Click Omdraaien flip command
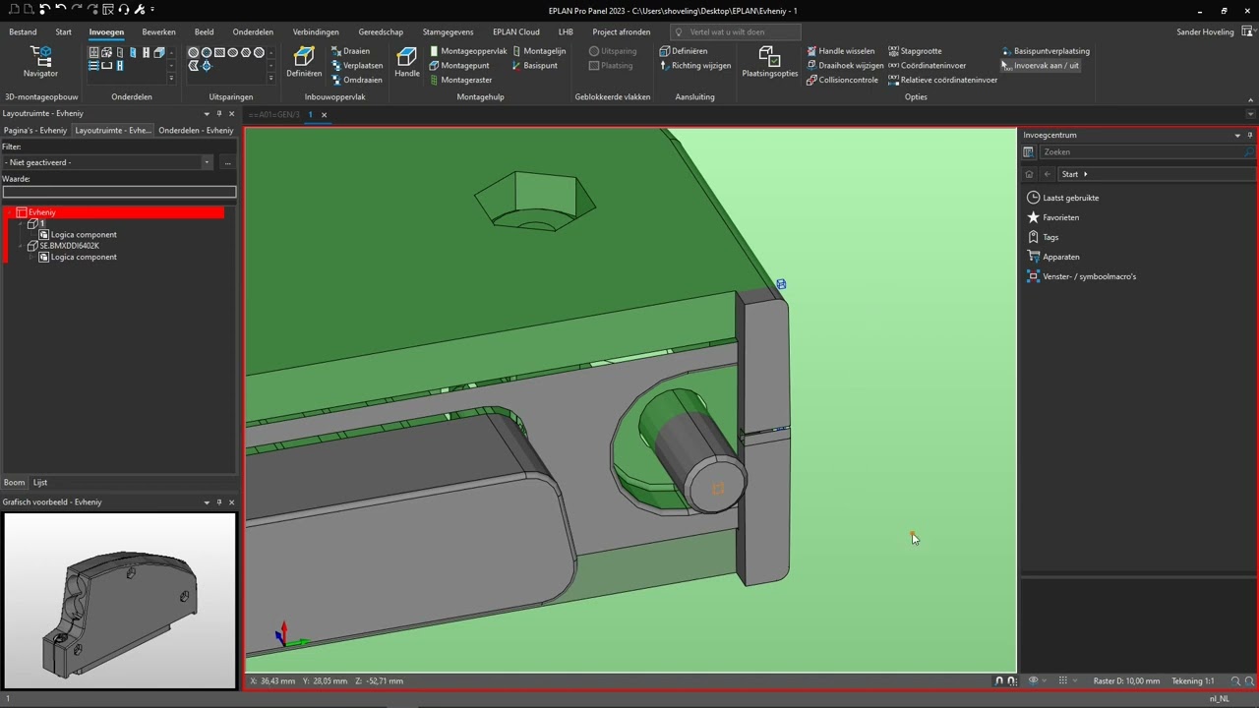The width and height of the screenshot is (1259, 708). (x=356, y=81)
